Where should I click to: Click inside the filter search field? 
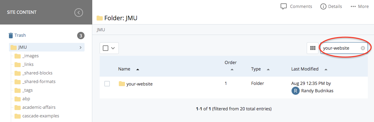341,48
